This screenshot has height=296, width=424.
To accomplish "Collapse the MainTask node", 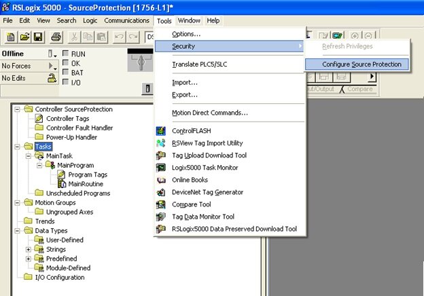I will (x=29, y=156).
